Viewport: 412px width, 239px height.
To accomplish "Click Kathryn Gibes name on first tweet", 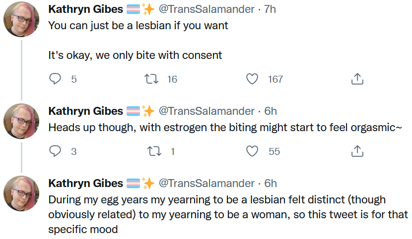I will point(86,9).
